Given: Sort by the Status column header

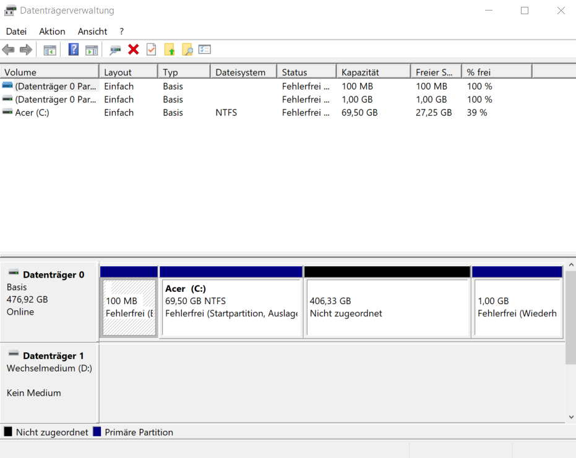Looking at the screenshot, I should tap(307, 72).
